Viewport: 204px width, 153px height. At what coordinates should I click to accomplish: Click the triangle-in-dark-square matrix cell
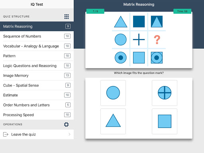click(157, 22)
